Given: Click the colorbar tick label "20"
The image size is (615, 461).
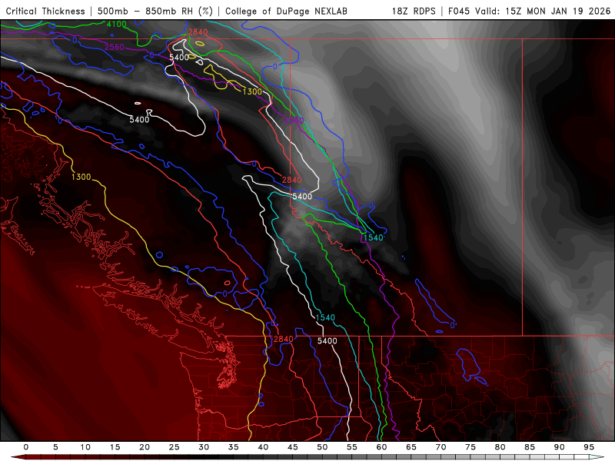Looking at the screenshot, I should point(145,447).
